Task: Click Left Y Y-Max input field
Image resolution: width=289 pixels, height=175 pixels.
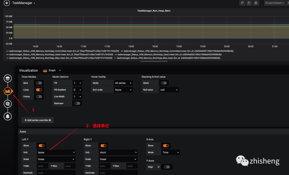Action: click(70, 166)
